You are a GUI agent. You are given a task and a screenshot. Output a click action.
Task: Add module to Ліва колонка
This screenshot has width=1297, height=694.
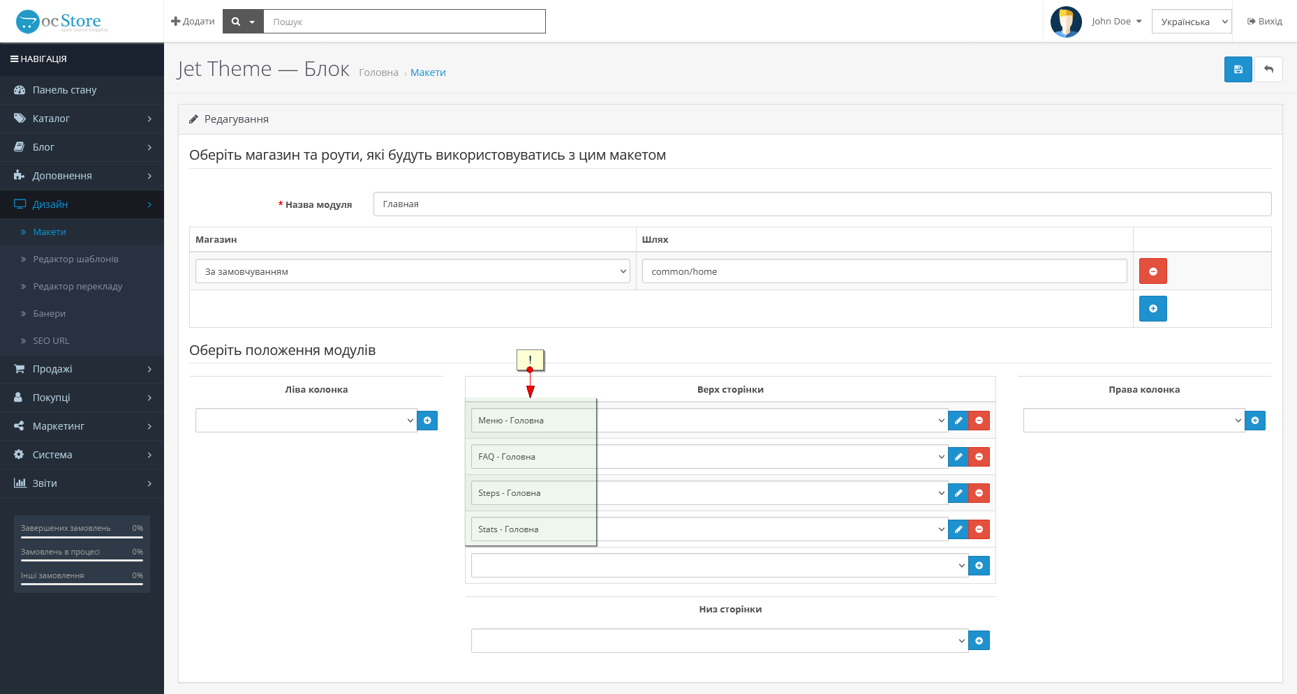point(427,421)
